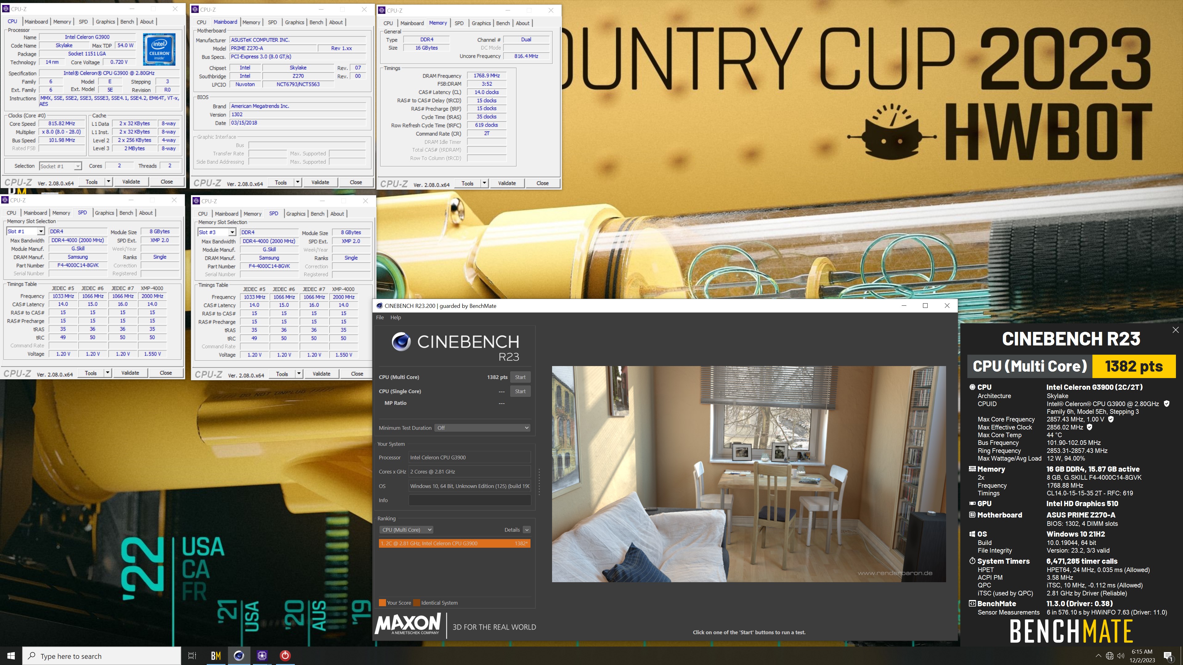Click Close in Slot #1 SPD window
This screenshot has width=1183, height=665.
(x=166, y=373)
